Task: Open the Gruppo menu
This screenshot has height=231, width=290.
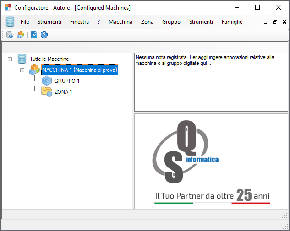Action: pyautogui.click(x=171, y=22)
